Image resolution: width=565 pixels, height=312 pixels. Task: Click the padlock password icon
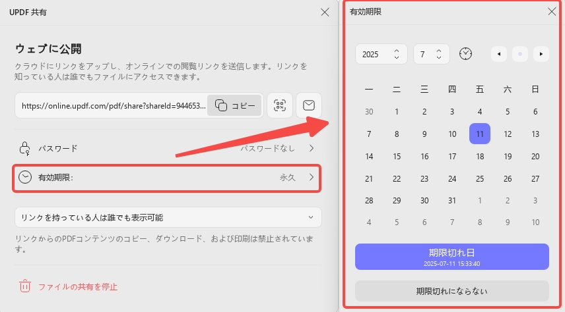point(24,149)
